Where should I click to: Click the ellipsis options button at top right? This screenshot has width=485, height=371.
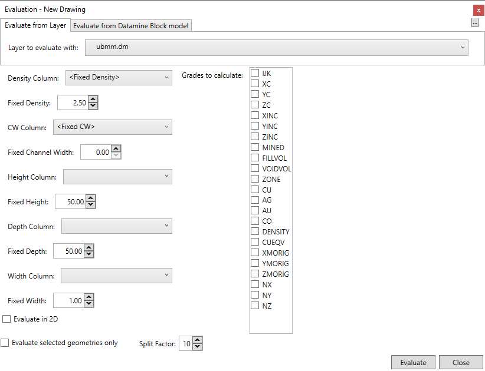(x=475, y=23)
